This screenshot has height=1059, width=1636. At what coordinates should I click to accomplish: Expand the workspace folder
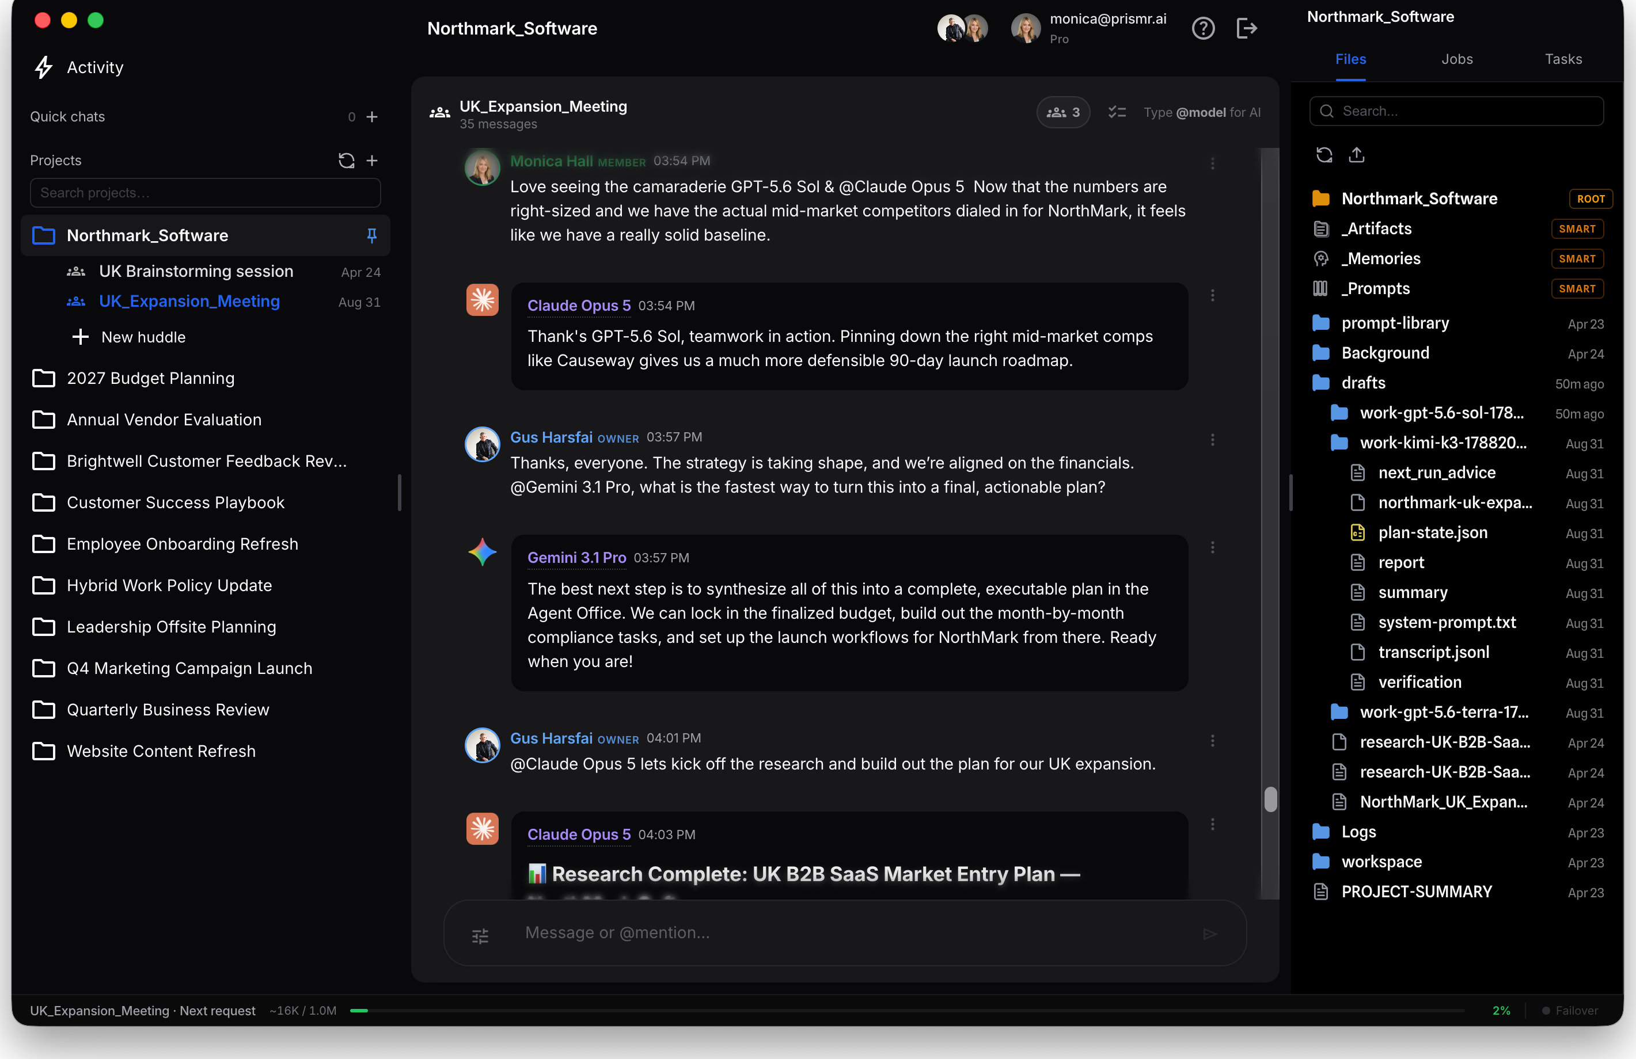click(1457, 863)
